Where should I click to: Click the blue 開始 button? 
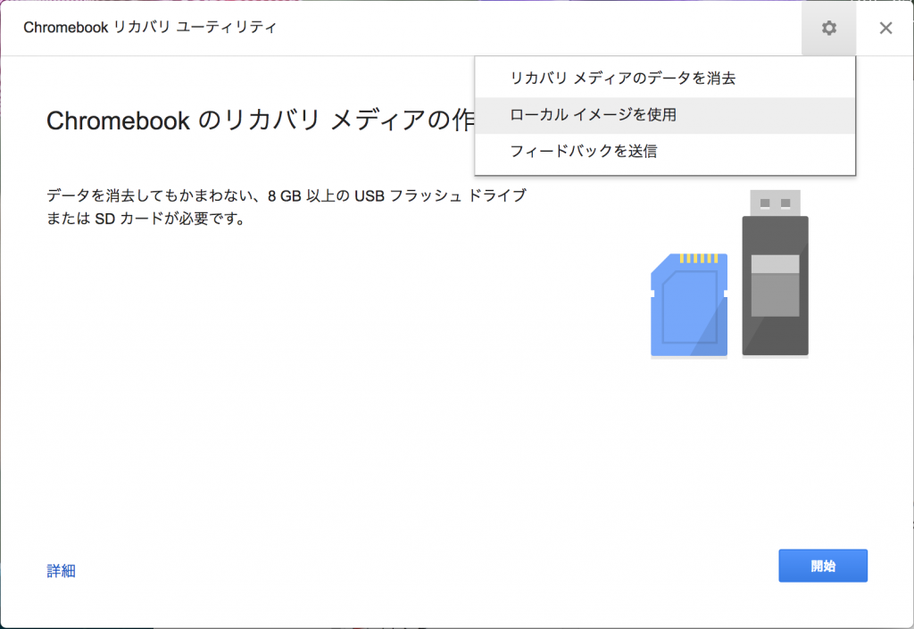click(x=822, y=566)
